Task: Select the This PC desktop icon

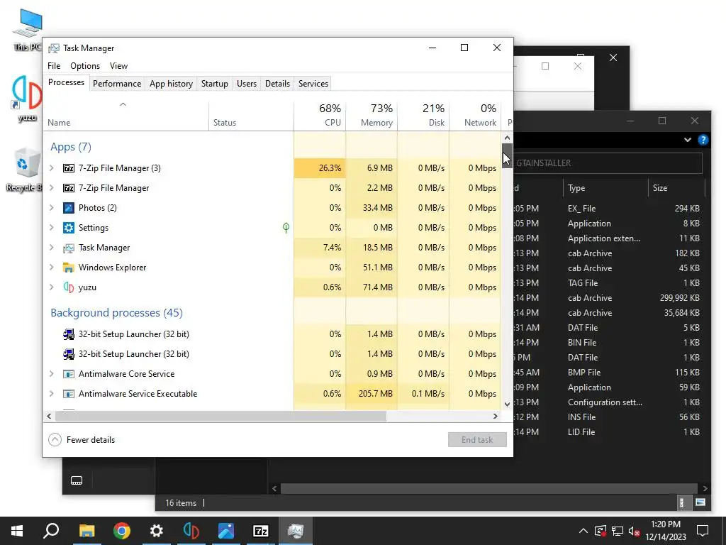Action: 27,30
